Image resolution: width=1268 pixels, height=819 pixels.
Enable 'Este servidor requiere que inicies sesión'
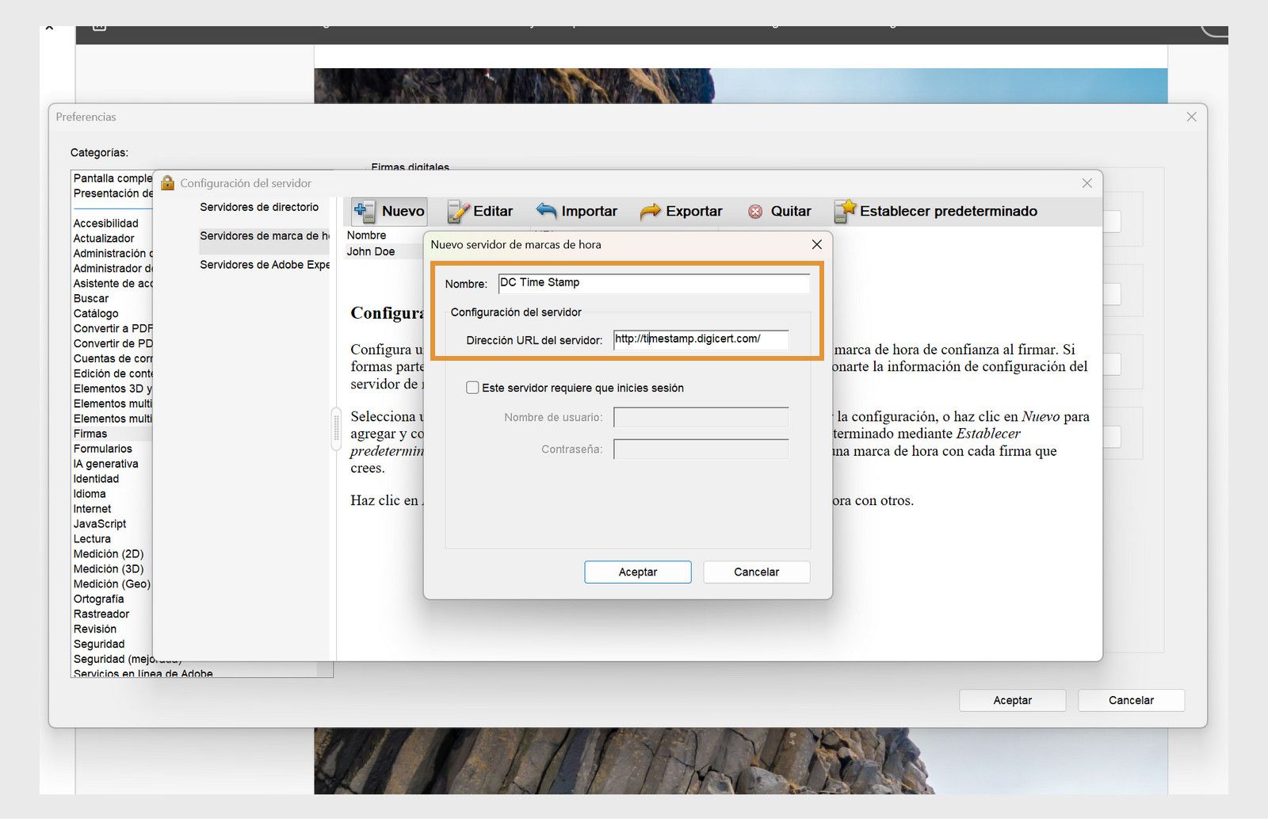point(472,388)
